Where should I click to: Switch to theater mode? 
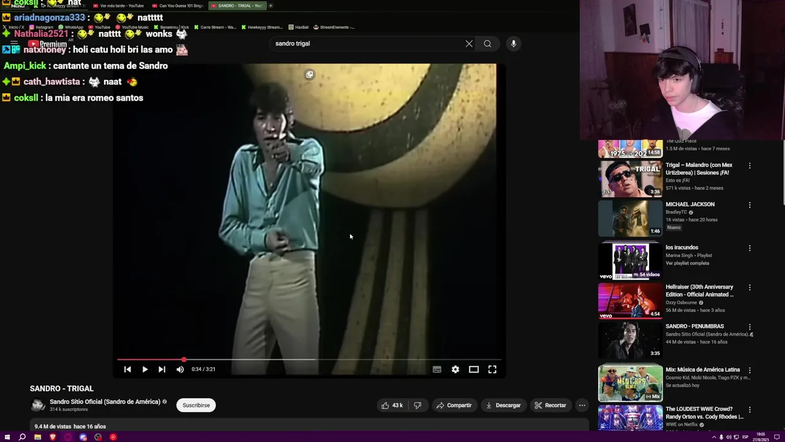click(473, 370)
